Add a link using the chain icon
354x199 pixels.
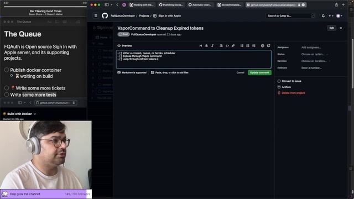(x=233, y=45)
